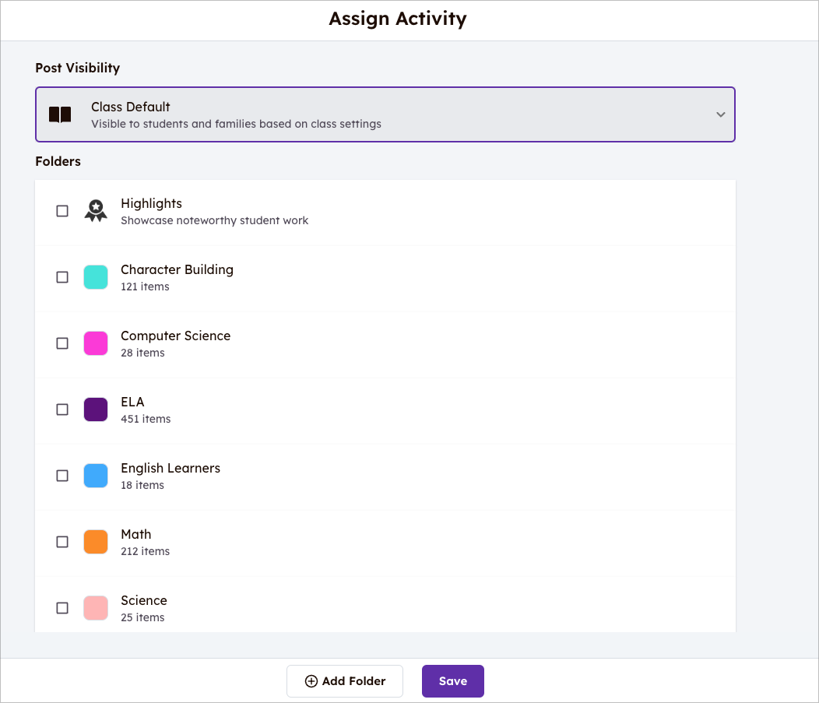The height and width of the screenshot is (703, 819).
Task: Click the Add Folder button
Action: [344, 681]
